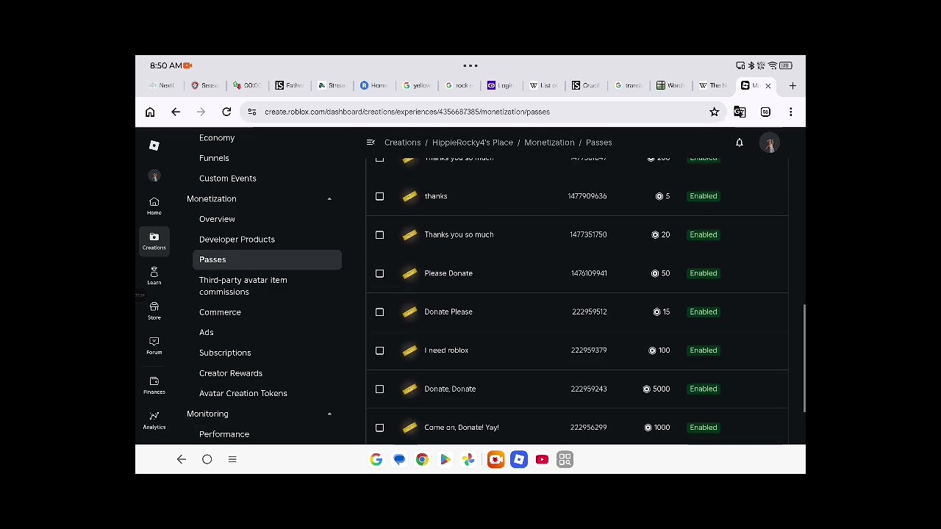Open the 'I need roblox' pass name

446,350
